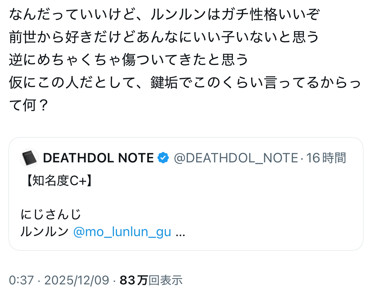Click ルンルン before the mention link

pos(44,232)
